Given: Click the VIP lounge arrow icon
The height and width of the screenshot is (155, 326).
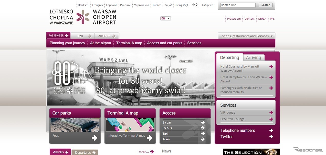Looking at the screenshot, I should pyautogui.click(x=271, y=113).
